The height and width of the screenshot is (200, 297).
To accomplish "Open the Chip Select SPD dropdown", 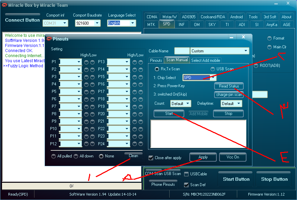I will pyautogui.click(x=213, y=77).
